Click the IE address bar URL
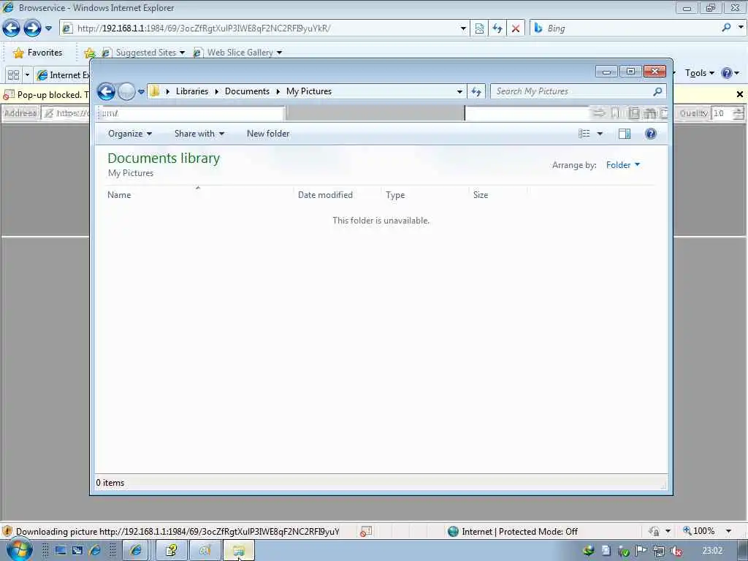 [x=204, y=28]
